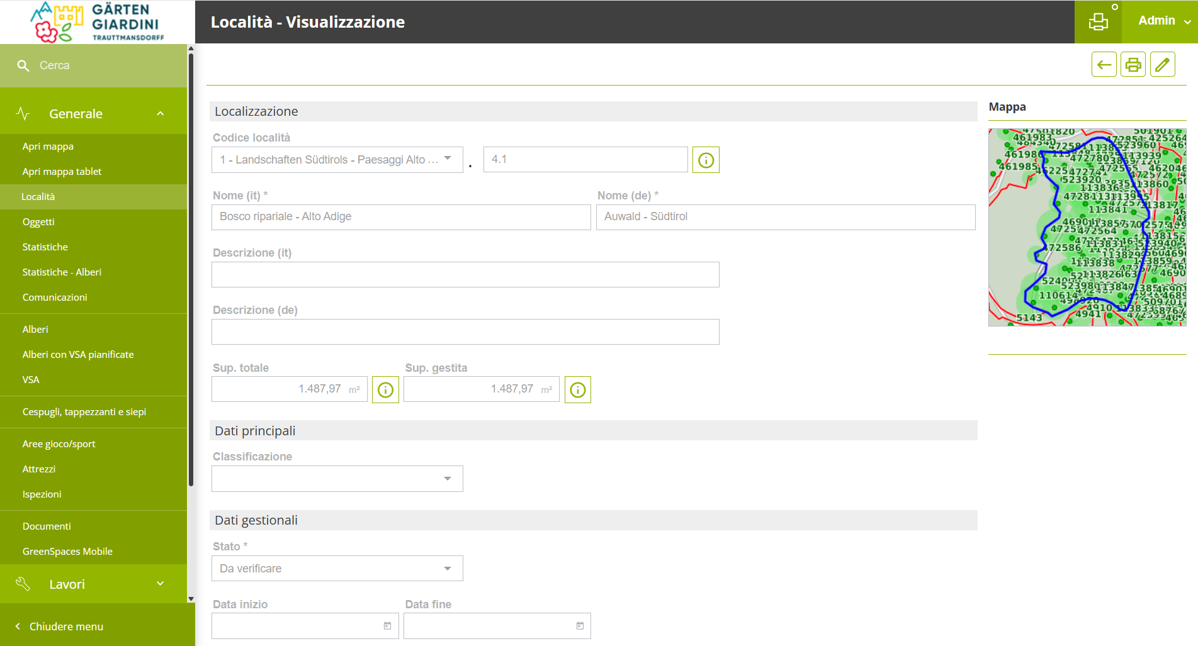The image size is (1198, 646).
Task: Click info icon next to Sup. gestita
Action: click(577, 390)
